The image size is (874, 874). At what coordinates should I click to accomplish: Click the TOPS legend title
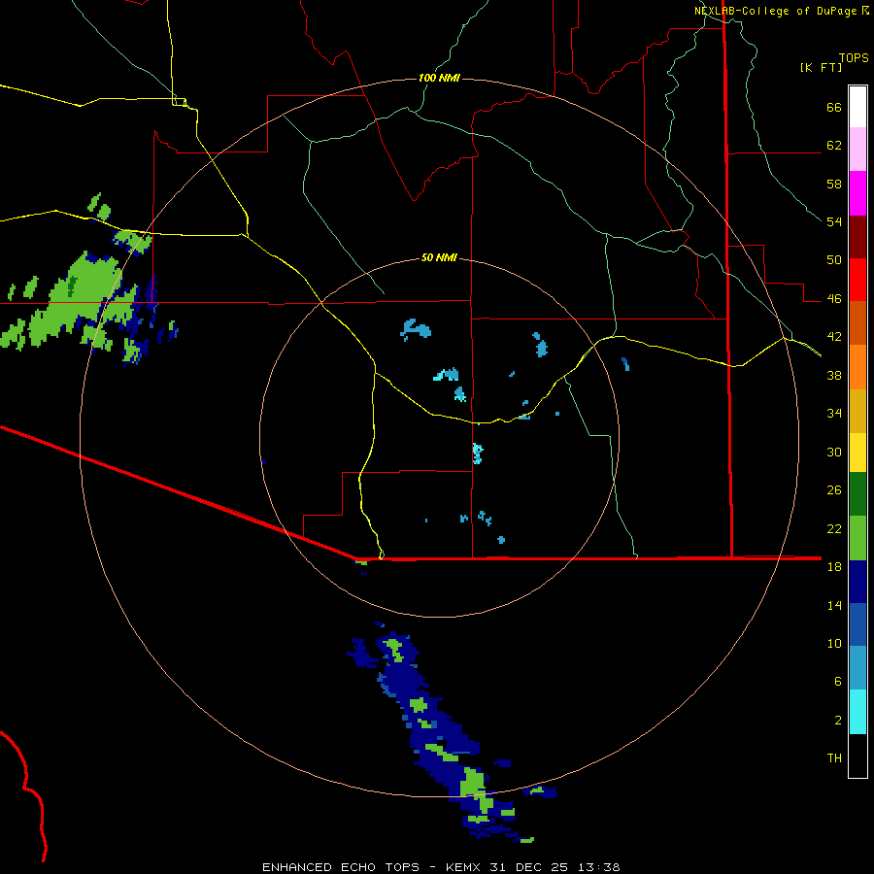coord(854,58)
